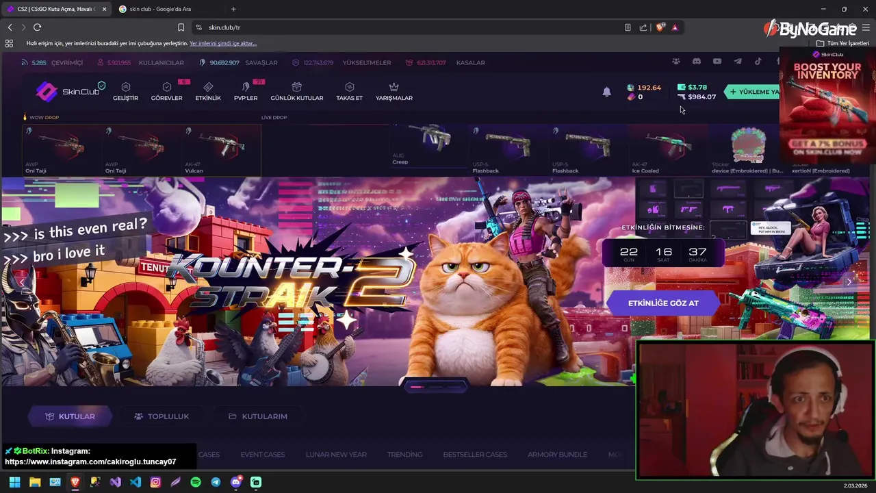This screenshot has width=876, height=493.
Task: Select the LUNAR NEW YEAR category
Action: (x=336, y=455)
